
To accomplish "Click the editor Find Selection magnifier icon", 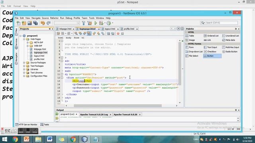I will pyautogui.click(x=76, y=33).
